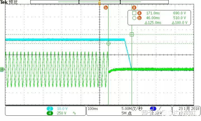Click the rising edge trigger slope icon
Screen dimensions: 201x121
click(160, 108)
